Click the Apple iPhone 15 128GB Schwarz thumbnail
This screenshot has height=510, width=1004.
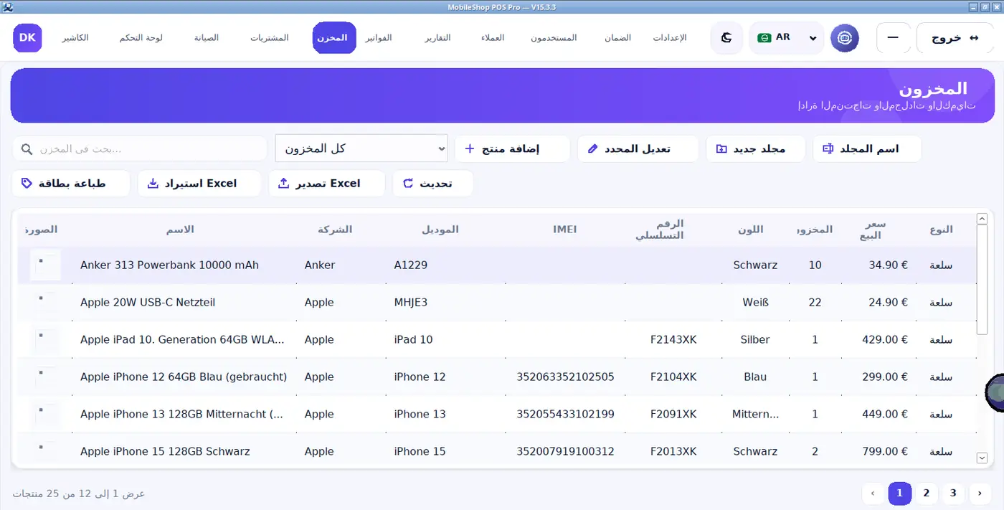pos(45,452)
